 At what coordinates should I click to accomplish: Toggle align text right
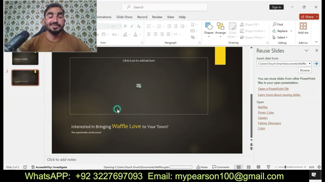[x=162, y=34]
